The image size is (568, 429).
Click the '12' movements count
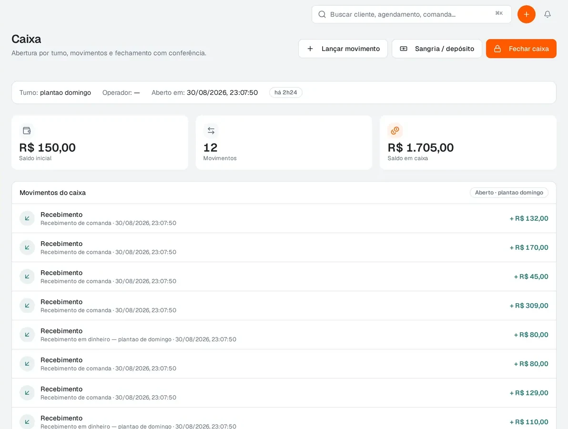coord(211,147)
